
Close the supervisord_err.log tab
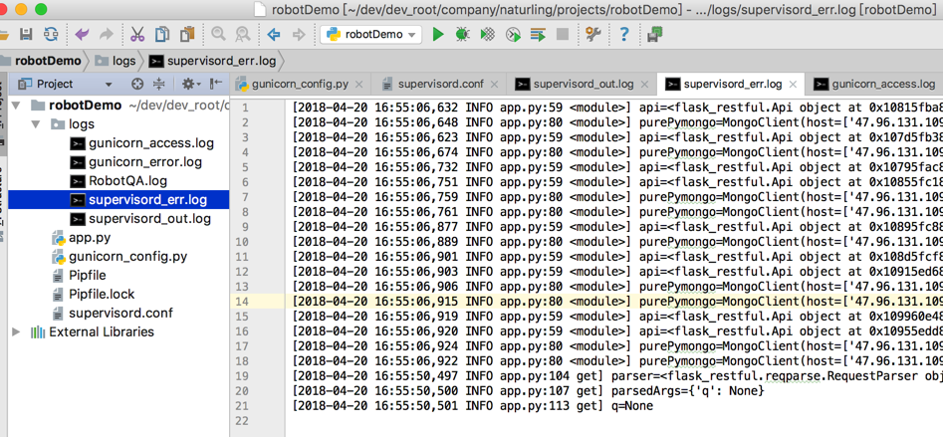pos(793,85)
